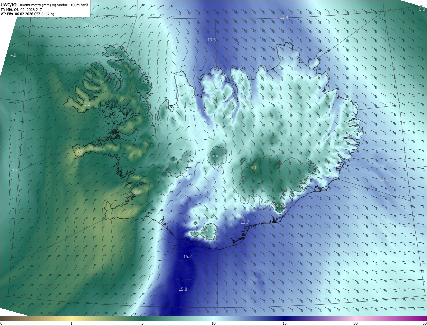The height and width of the screenshot is (326, 427).
Task: Click the map value 12.1
Action: 384,179
